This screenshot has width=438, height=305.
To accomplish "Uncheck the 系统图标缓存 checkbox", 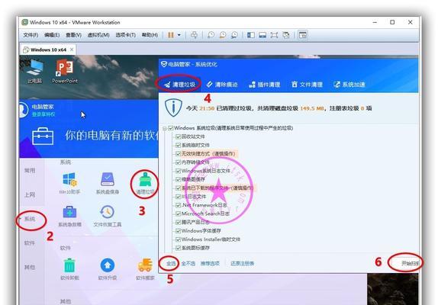I will (x=178, y=248).
